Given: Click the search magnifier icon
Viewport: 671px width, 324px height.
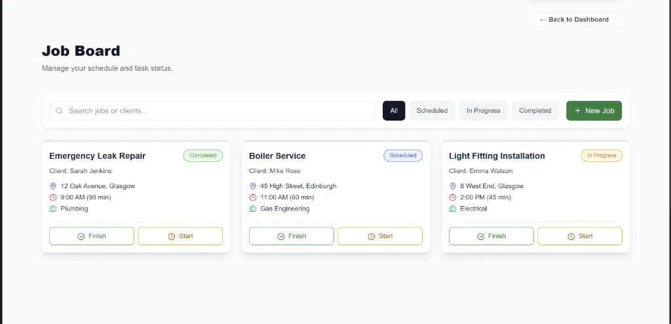Looking at the screenshot, I should pos(59,111).
